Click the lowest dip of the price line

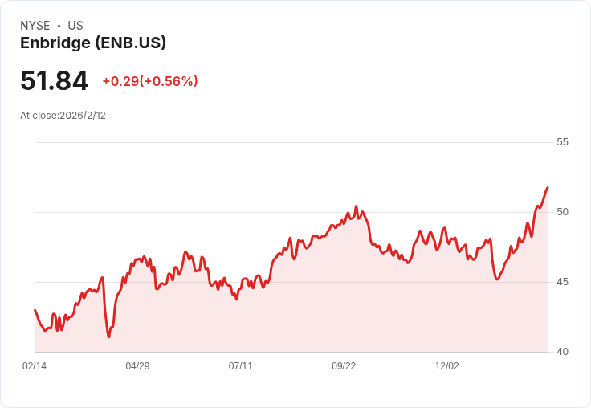(108, 337)
